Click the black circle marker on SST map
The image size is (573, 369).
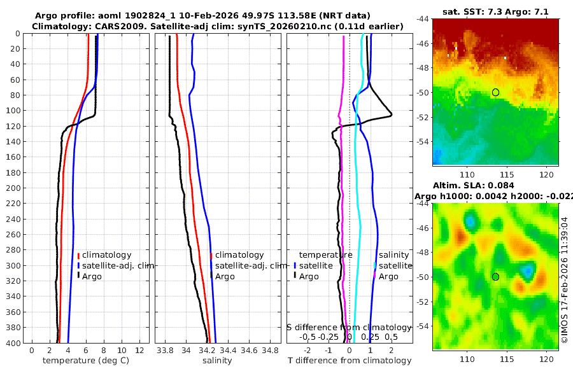pos(495,92)
